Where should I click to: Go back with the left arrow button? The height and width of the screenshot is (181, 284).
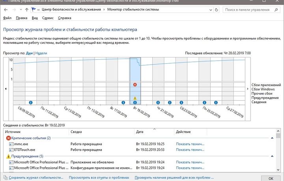point(6,10)
